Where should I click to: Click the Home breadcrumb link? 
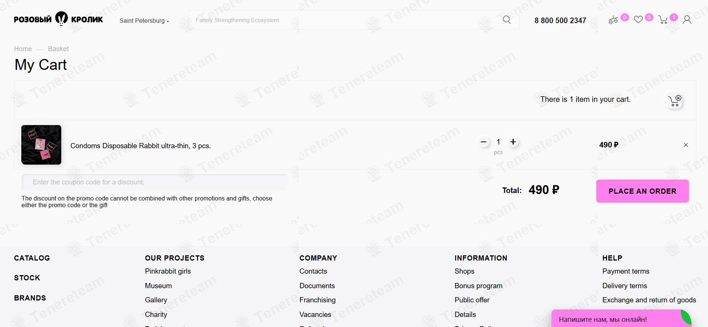tap(23, 49)
